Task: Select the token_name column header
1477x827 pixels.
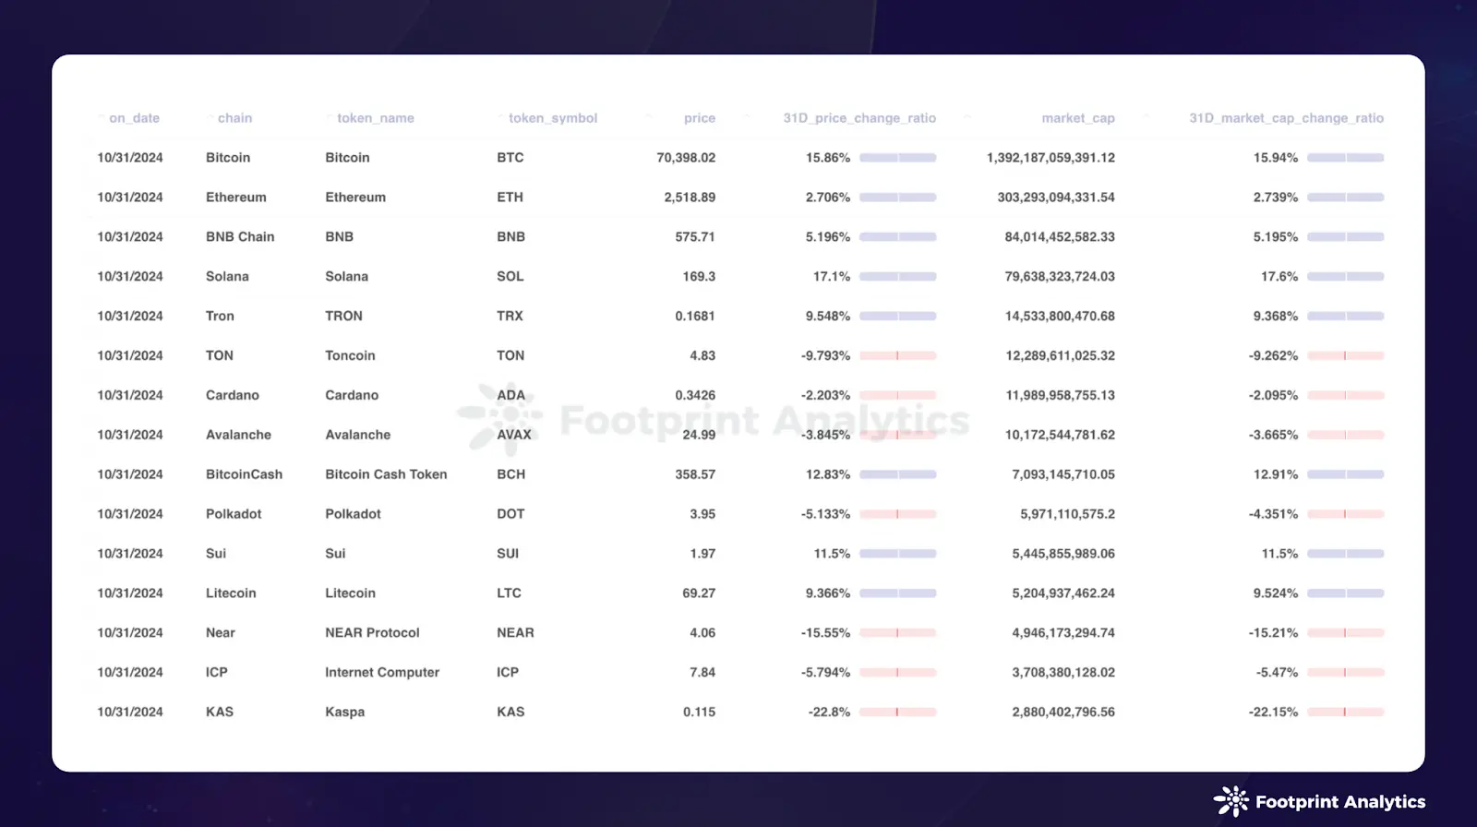Action: (x=375, y=118)
